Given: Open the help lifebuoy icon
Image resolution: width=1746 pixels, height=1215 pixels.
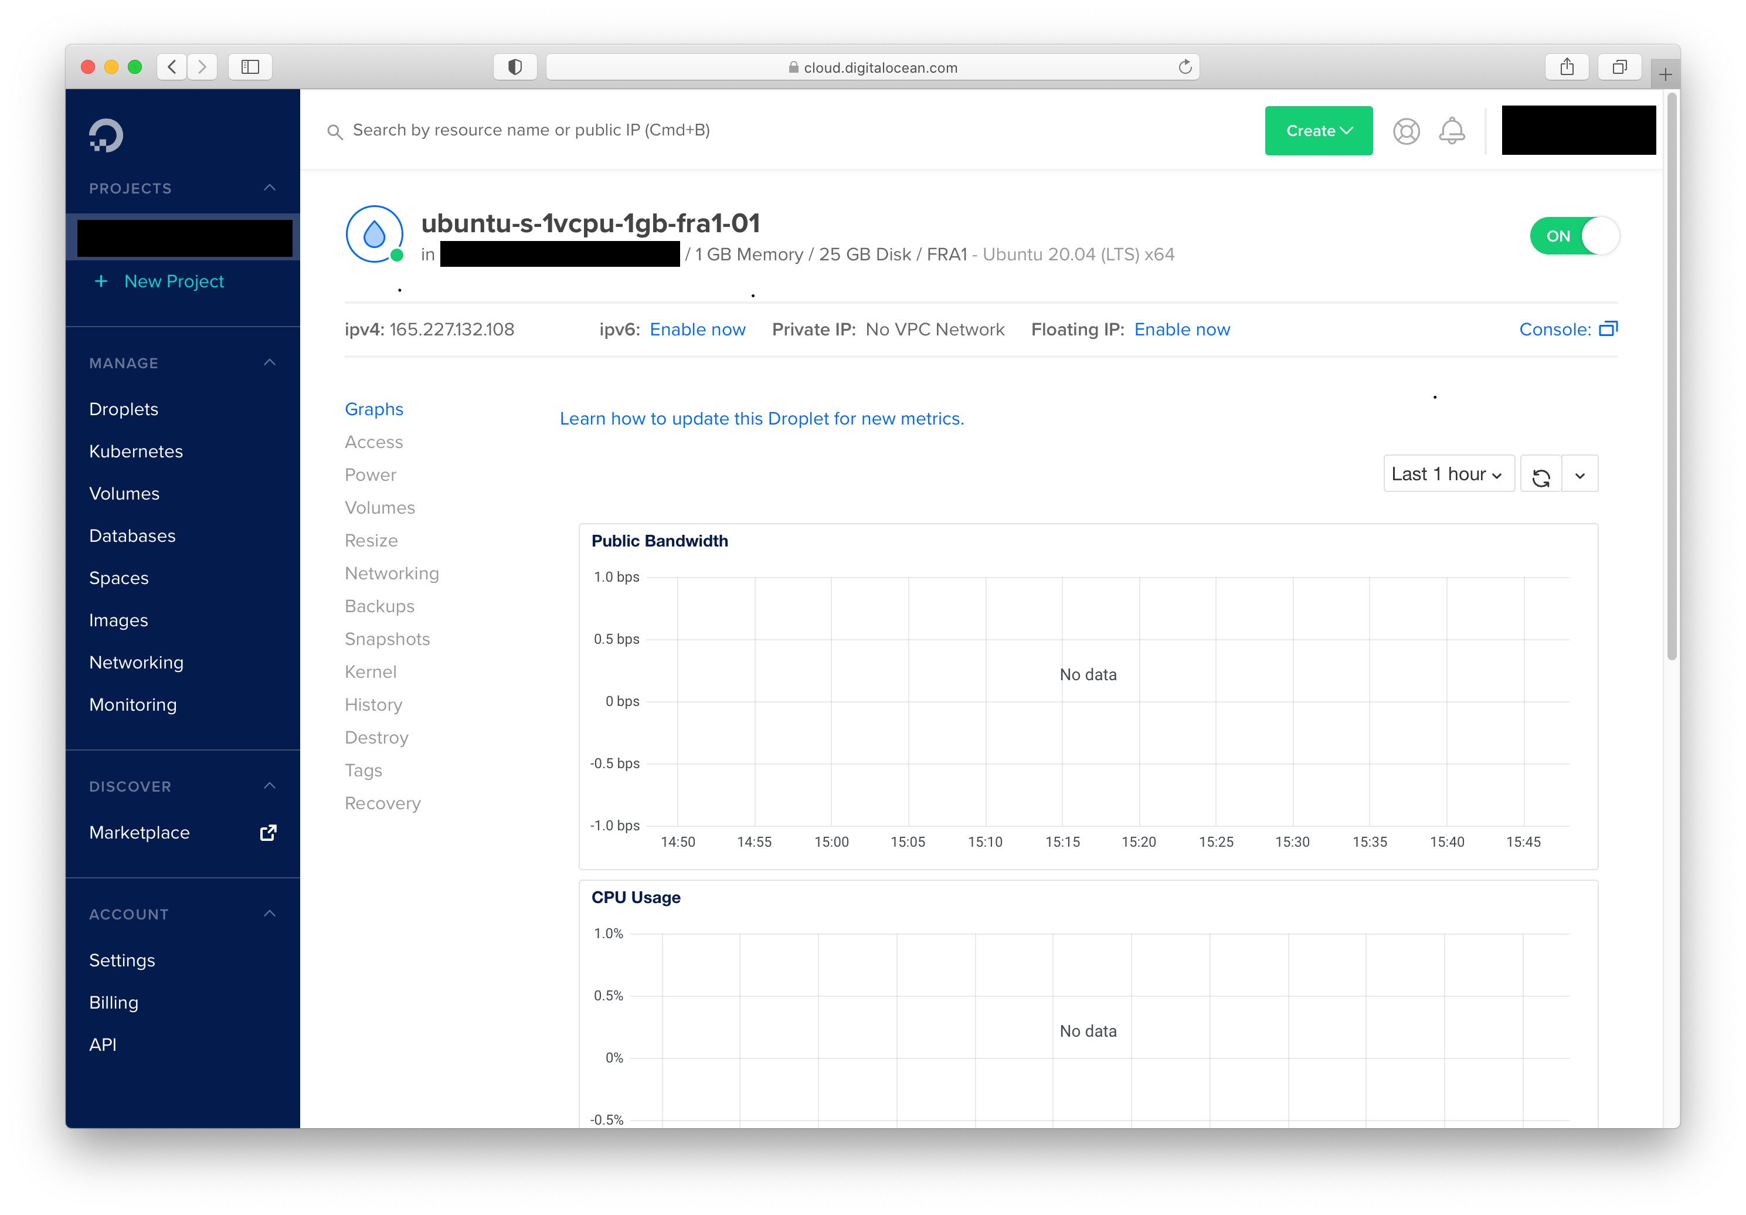Looking at the screenshot, I should (1406, 131).
